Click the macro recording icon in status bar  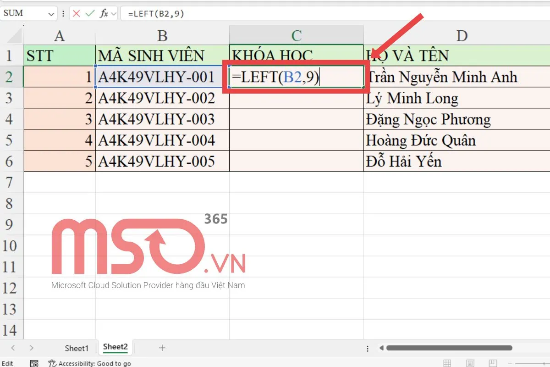34,363
